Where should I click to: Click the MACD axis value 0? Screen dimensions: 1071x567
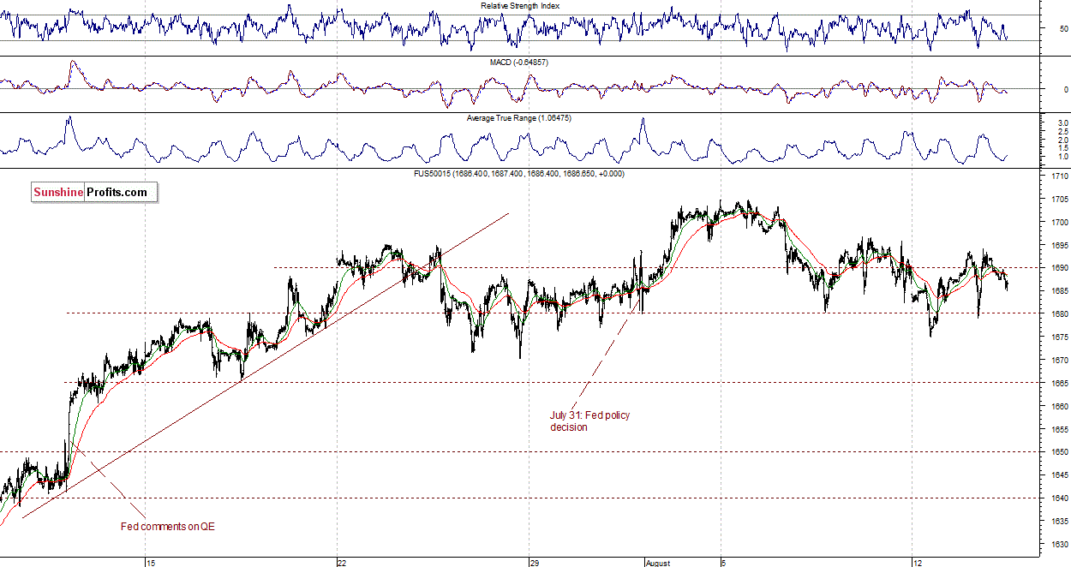(x=1065, y=89)
